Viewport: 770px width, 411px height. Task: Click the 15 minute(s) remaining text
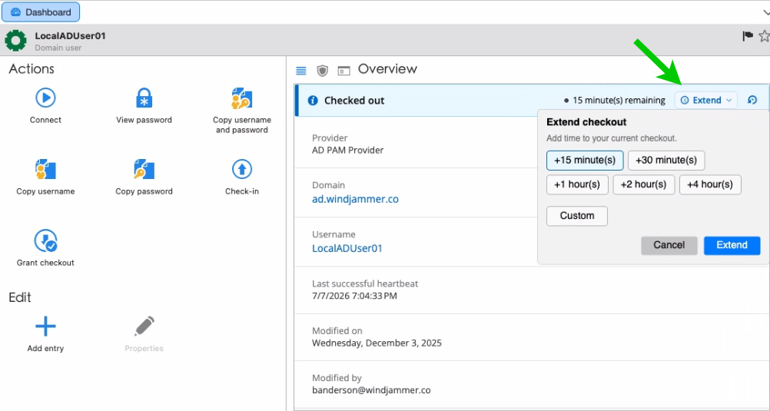pos(619,101)
